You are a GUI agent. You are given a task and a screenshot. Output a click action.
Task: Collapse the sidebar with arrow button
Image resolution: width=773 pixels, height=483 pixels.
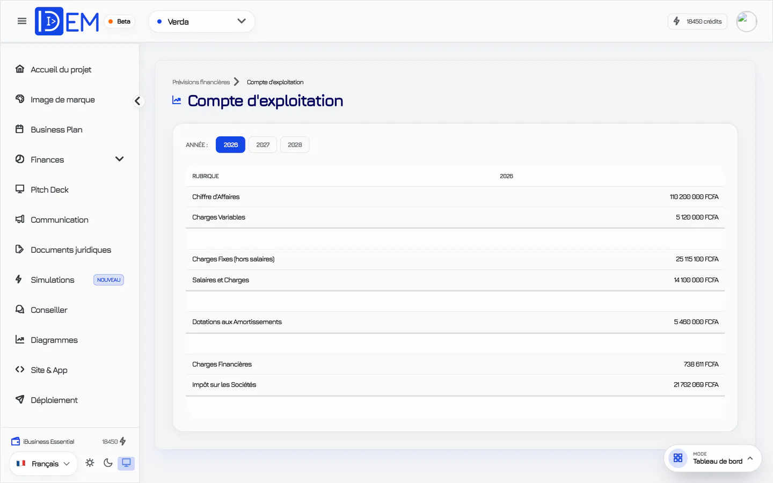coord(138,101)
